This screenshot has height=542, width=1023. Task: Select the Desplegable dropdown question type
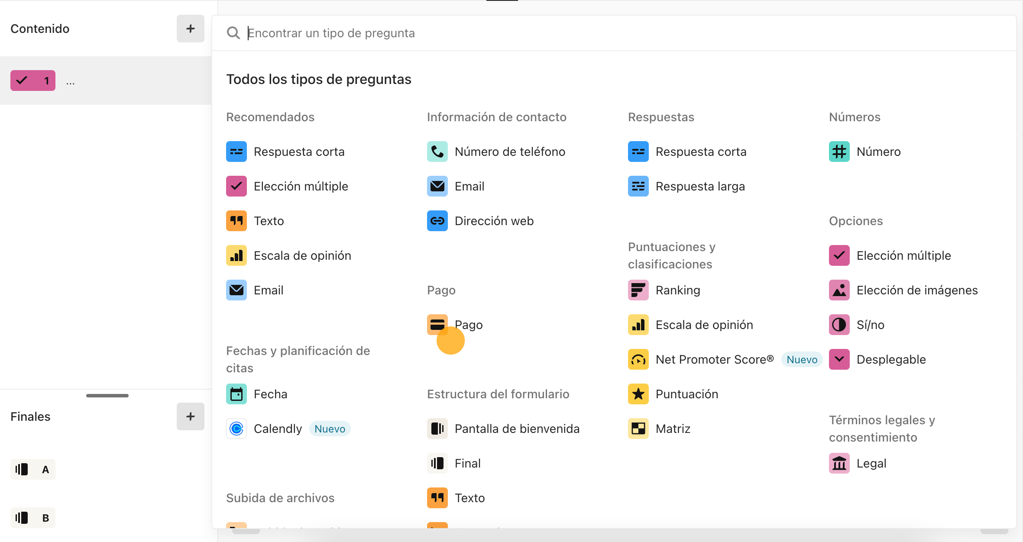pyautogui.click(x=891, y=359)
